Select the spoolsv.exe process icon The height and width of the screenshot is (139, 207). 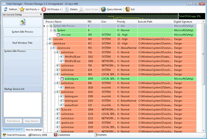pyautogui.click(x=58, y=123)
